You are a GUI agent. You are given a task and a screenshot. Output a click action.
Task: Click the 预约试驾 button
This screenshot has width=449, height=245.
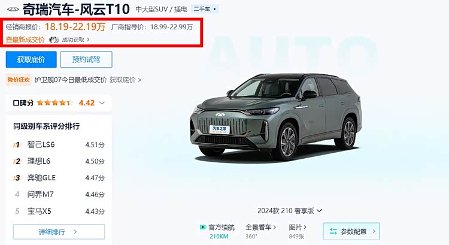86,59
